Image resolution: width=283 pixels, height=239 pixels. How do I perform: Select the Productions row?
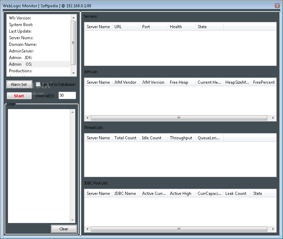tap(39, 71)
